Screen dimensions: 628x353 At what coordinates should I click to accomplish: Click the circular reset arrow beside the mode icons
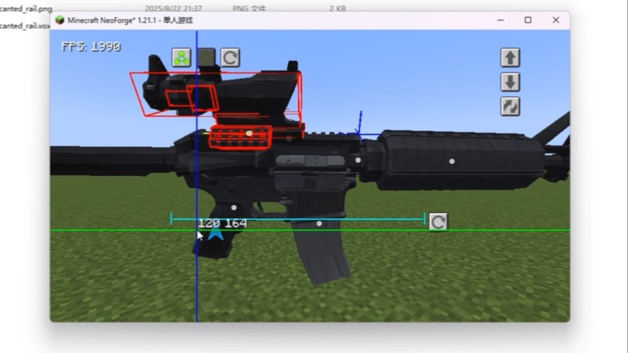(230, 58)
